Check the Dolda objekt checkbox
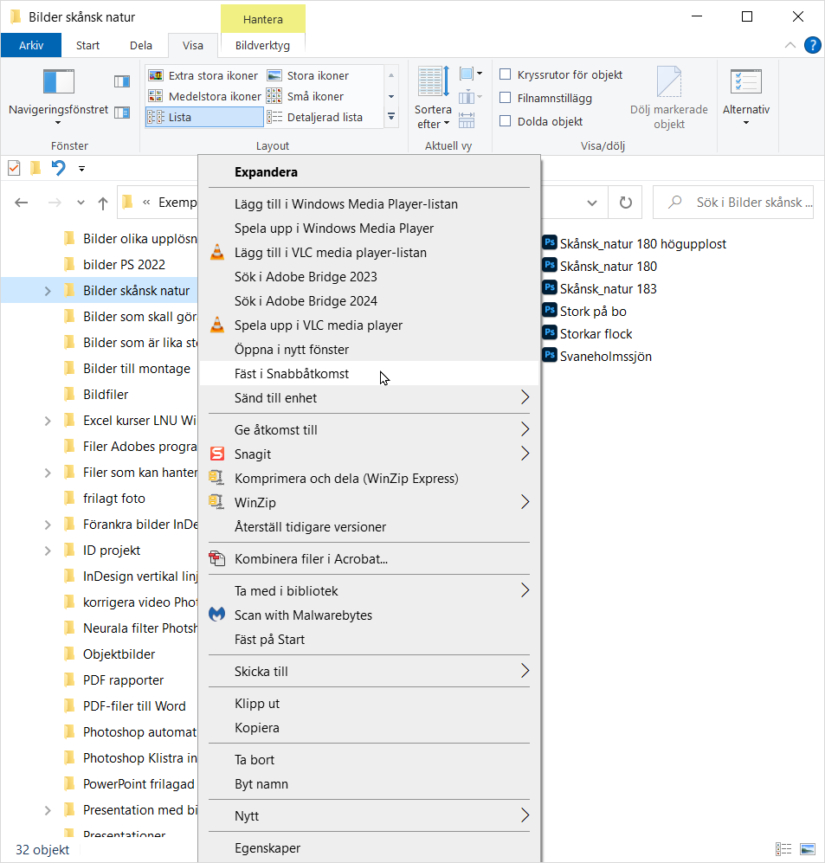Viewport: 825px width, 863px height. point(506,122)
